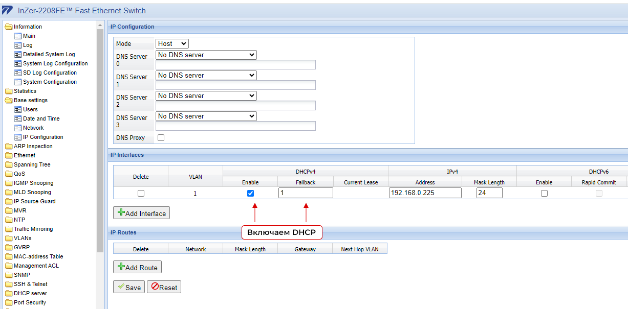Tick the Delete checkbox for VLAN 1
This screenshot has height=309, width=628.
[x=141, y=193]
